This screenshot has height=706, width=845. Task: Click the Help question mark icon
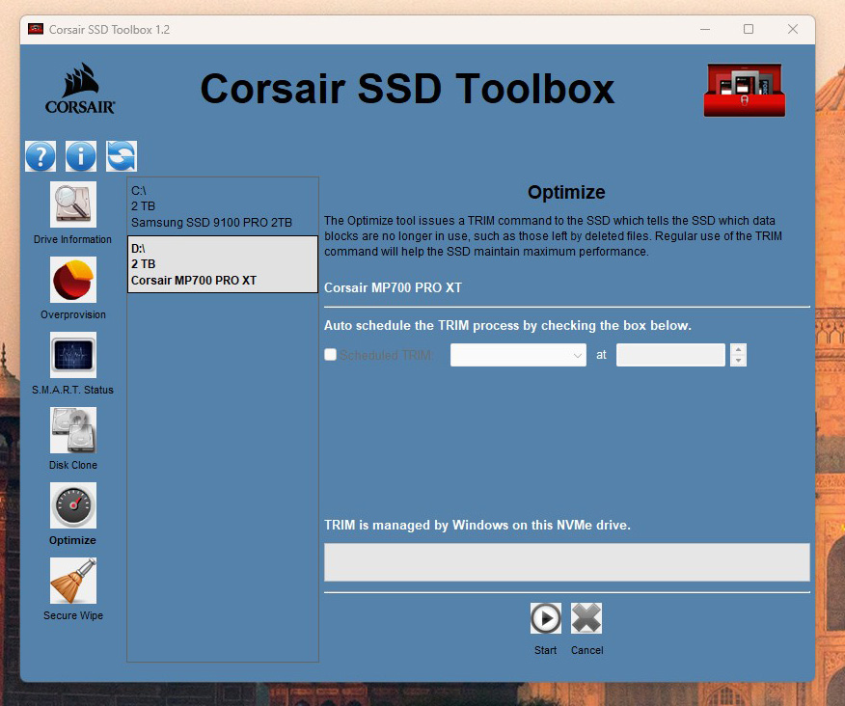tap(41, 156)
